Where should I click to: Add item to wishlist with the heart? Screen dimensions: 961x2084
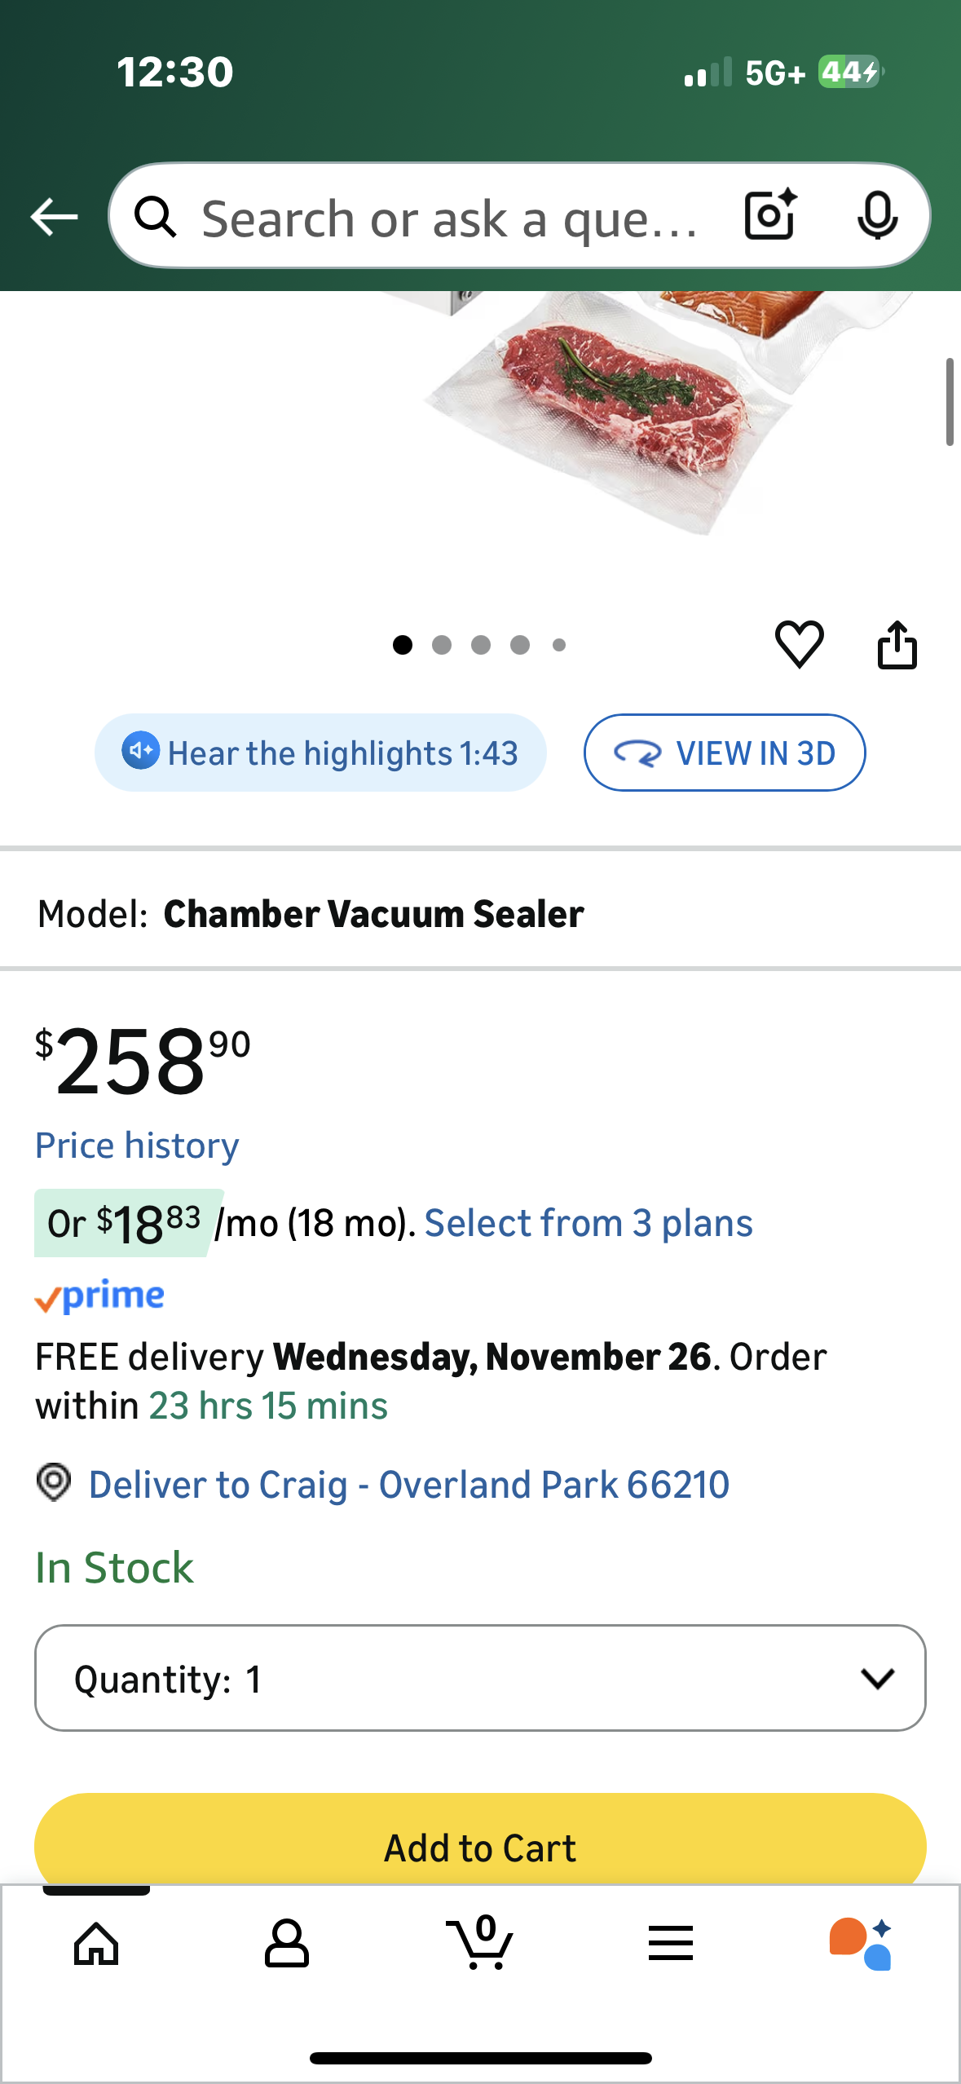tap(800, 644)
